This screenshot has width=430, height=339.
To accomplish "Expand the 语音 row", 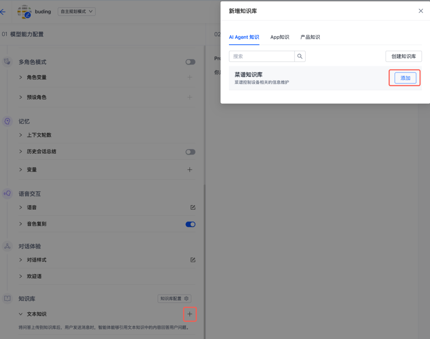I will (x=21, y=208).
